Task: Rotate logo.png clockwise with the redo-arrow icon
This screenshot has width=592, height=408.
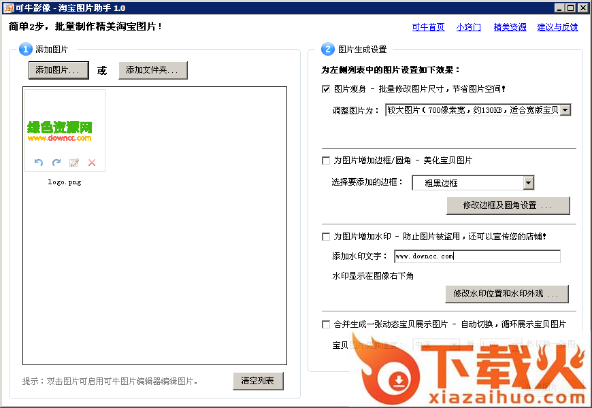Action: pos(56,163)
